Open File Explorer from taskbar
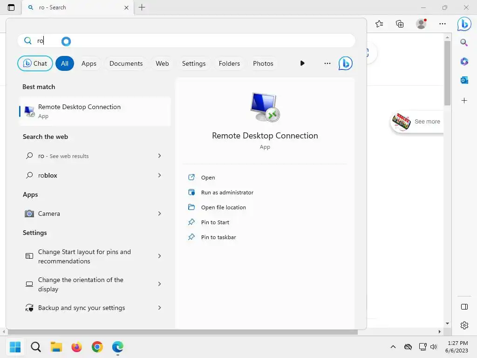The height and width of the screenshot is (358, 477). point(56,347)
